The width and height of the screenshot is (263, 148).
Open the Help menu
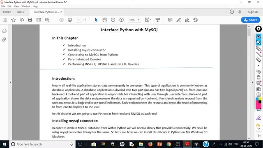click(x=35, y=7)
